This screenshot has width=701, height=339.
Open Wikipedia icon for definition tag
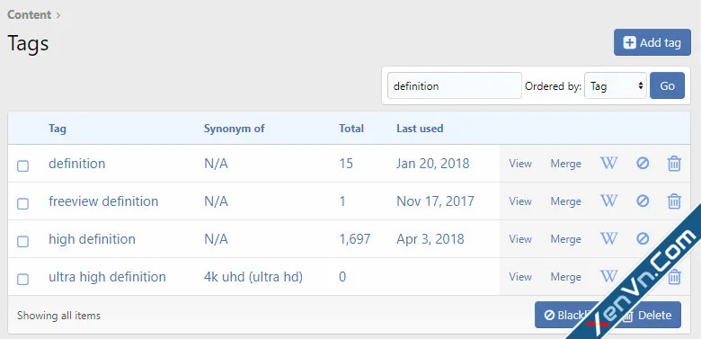coord(608,164)
